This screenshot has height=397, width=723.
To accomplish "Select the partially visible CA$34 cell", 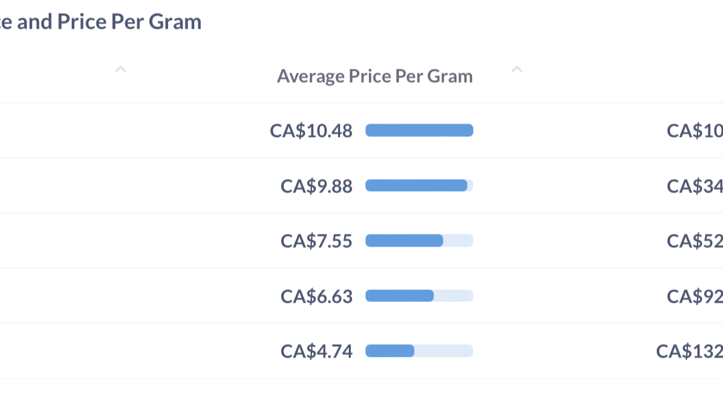I will [x=694, y=186].
